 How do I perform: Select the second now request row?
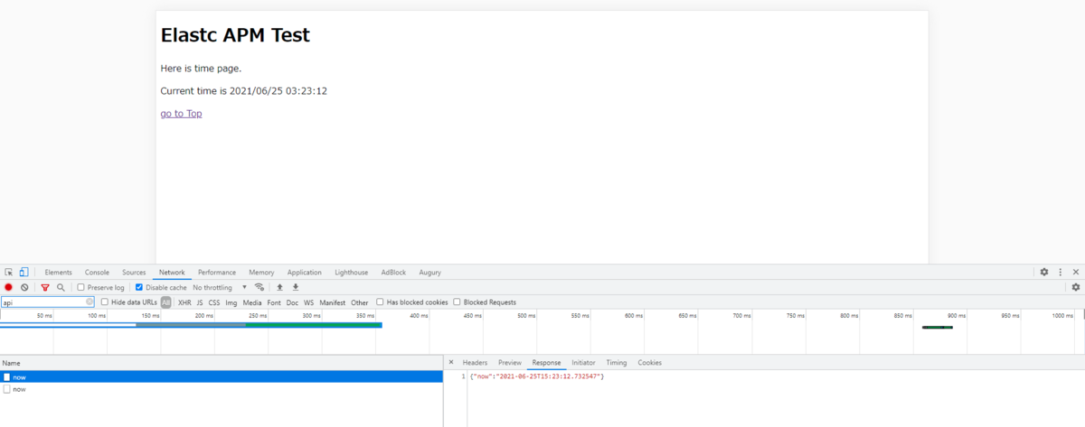pos(222,389)
